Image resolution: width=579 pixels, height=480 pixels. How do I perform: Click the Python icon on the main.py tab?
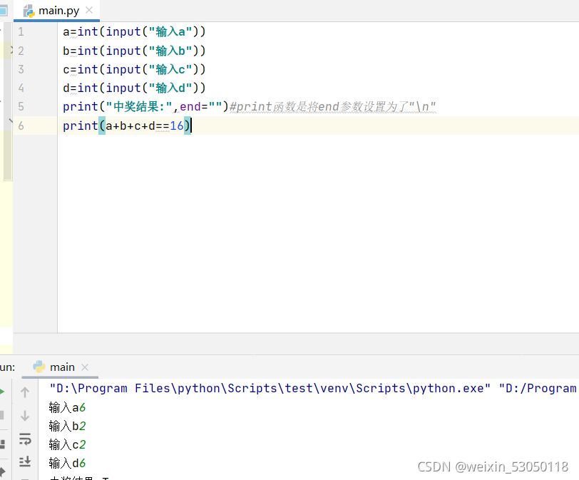pyautogui.click(x=29, y=11)
